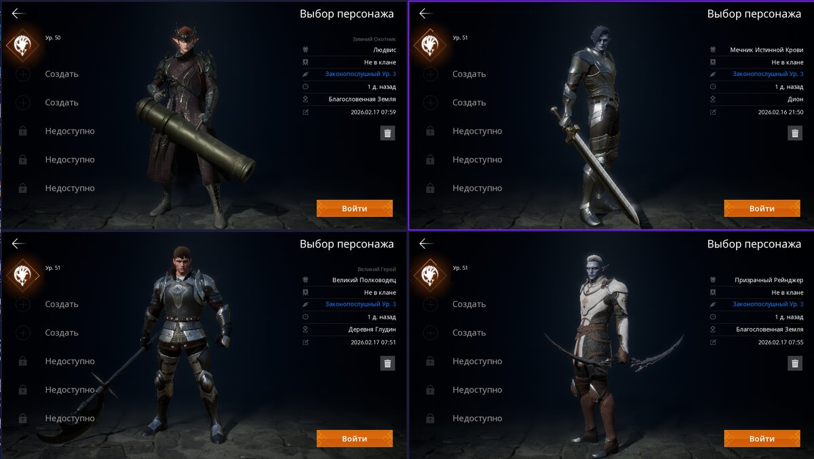The height and width of the screenshot is (459, 814).
Task: Select character emblem in the Дион window
Action: pos(429,45)
